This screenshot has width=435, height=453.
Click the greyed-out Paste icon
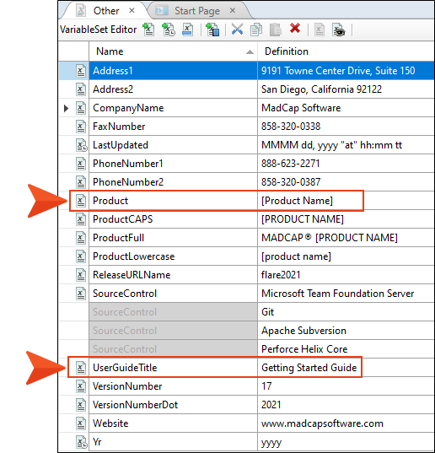pyautogui.click(x=276, y=30)
